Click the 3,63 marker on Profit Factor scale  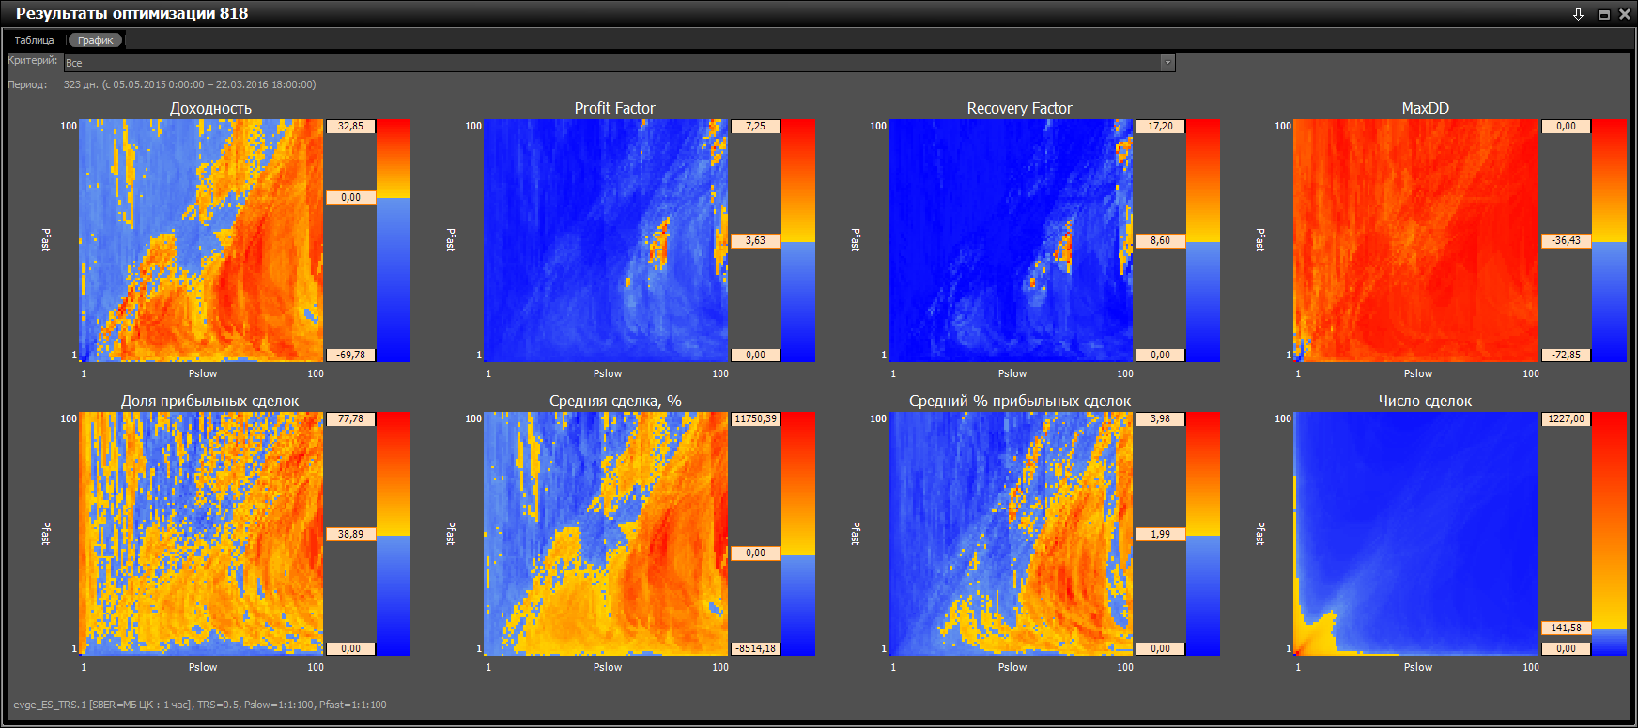point(755,241)
